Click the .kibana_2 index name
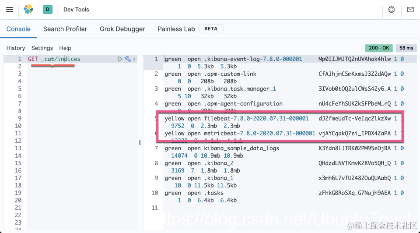Viewport: 420px width, 233px height. 219,163
